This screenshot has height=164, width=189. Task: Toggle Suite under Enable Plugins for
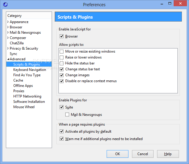coord(62,107)
